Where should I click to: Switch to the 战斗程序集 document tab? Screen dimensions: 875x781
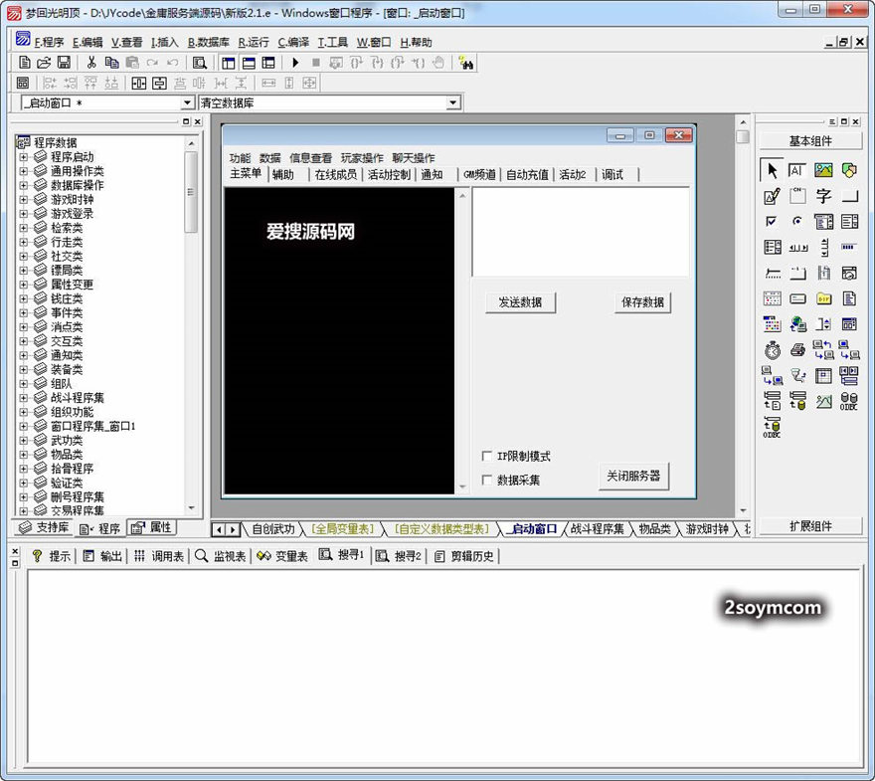coord(598,529)
